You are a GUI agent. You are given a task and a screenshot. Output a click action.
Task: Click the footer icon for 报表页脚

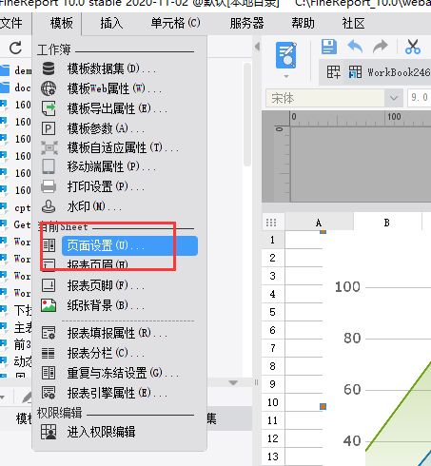(x=49, y=285)
